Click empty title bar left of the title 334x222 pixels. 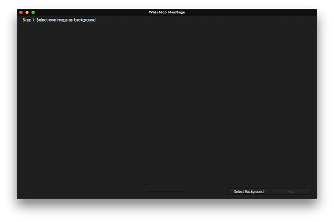click(89, 12)
